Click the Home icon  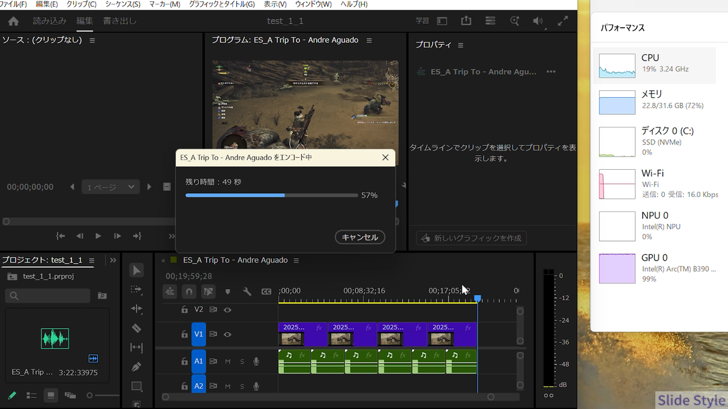(x=13, y=21)
